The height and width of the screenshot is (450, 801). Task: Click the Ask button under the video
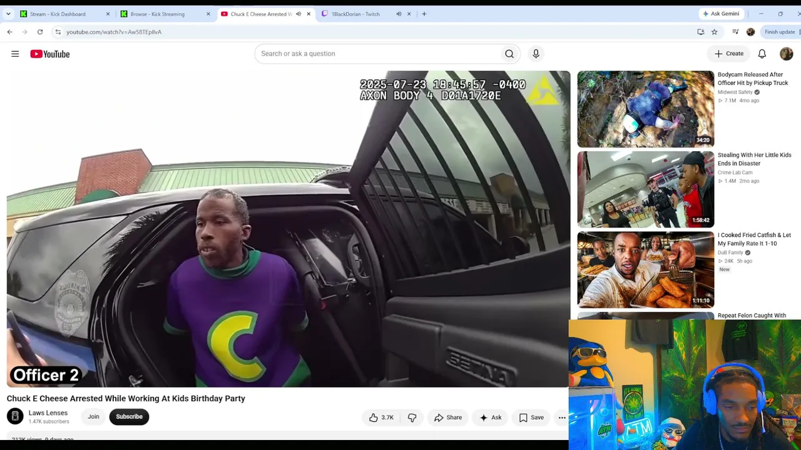pos(491,417)
